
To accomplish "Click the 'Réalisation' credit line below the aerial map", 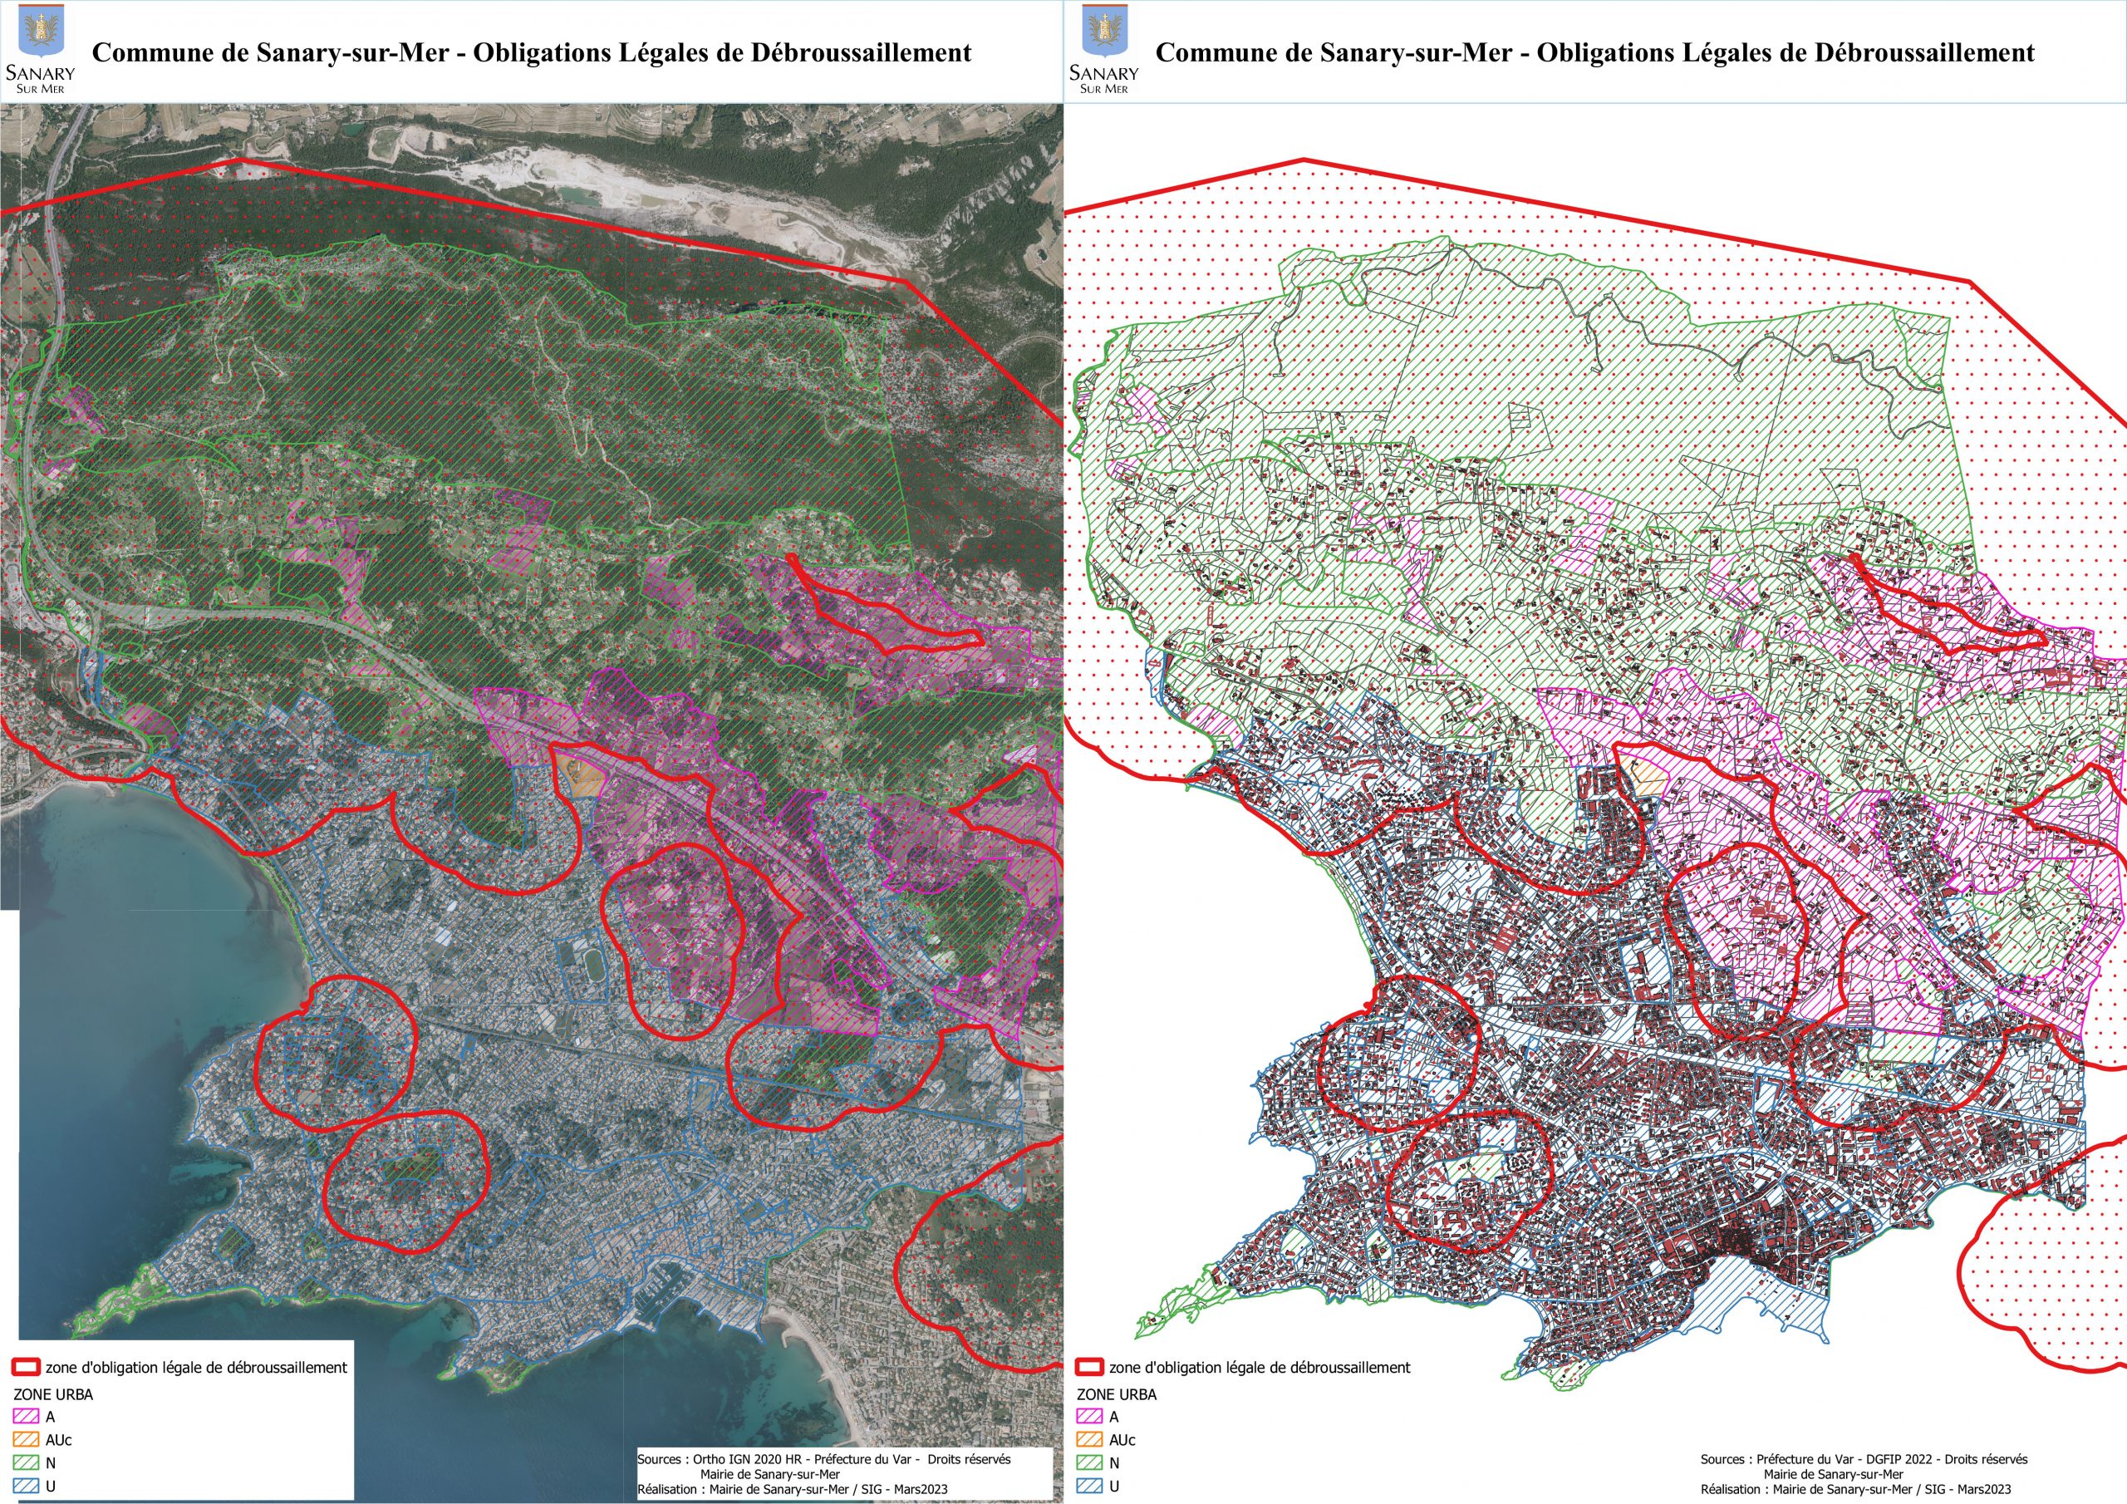I will pyautogui.click(x=792, y=1489).
